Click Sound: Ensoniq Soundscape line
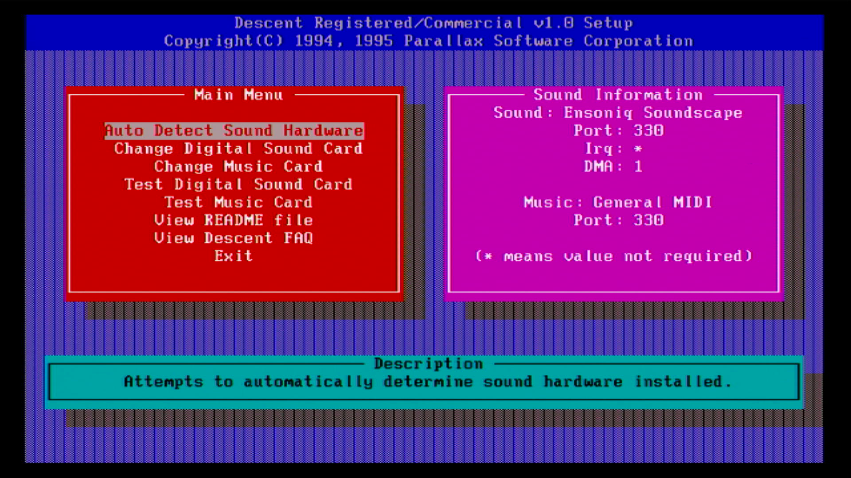 click(618, 113)
